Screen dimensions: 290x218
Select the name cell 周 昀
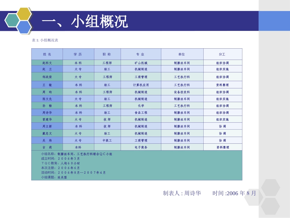(x=47, y=92)
